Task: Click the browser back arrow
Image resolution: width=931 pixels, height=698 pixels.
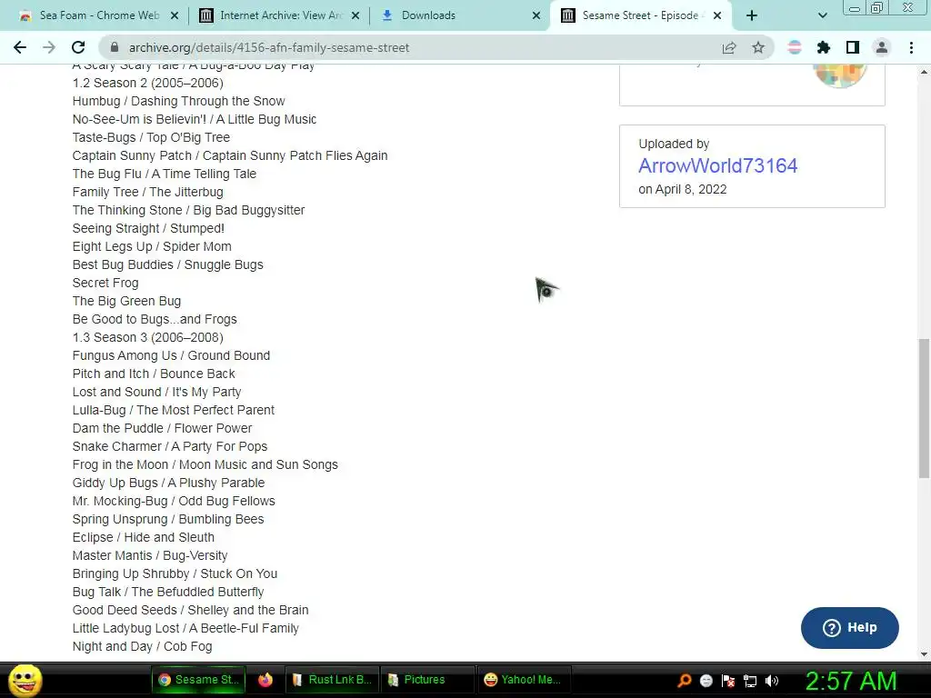Action: coord(20,47)
